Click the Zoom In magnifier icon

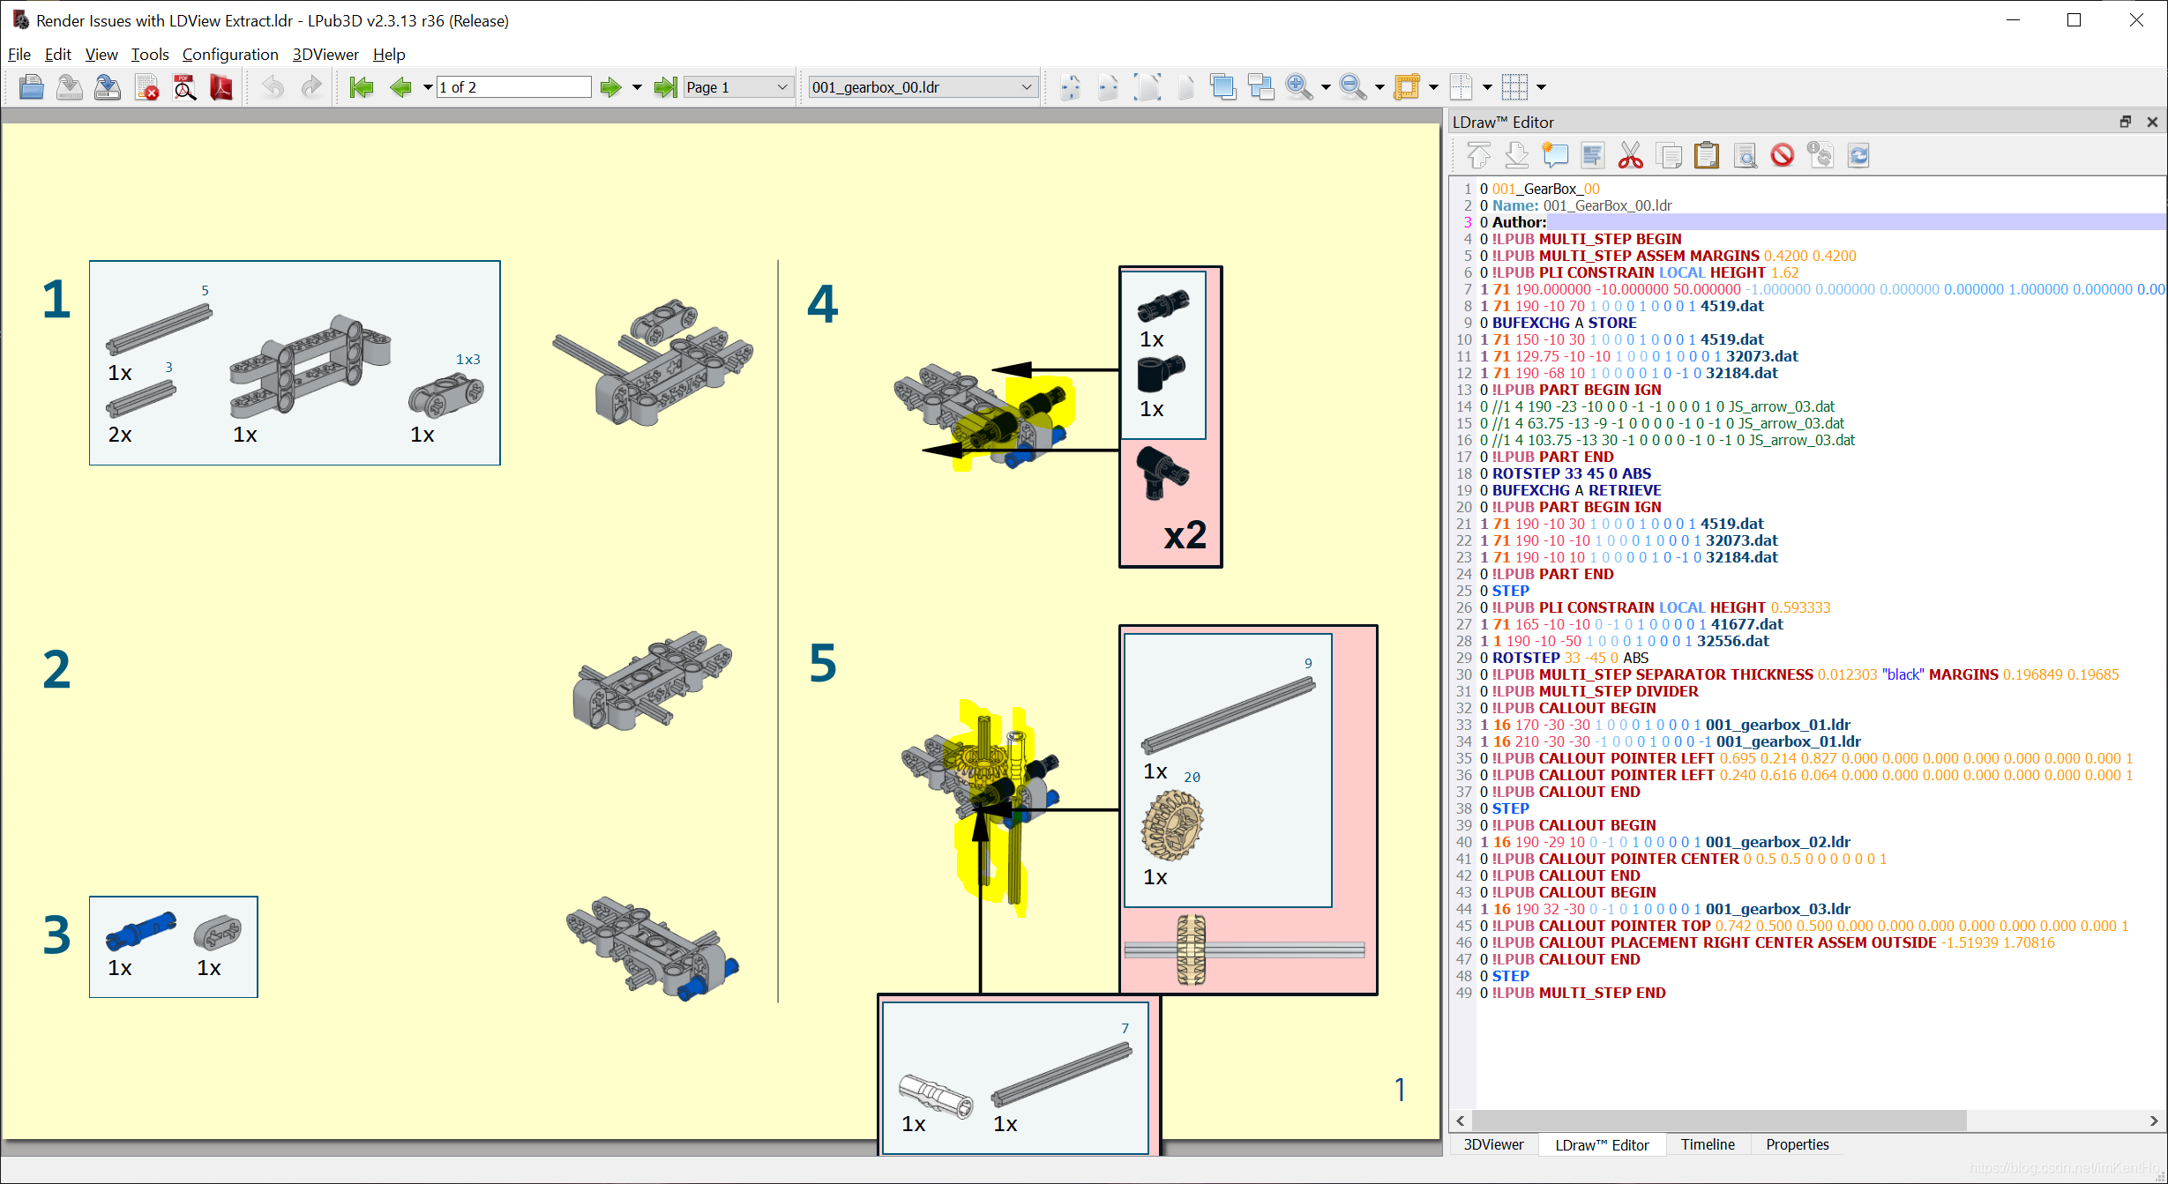1297,86
